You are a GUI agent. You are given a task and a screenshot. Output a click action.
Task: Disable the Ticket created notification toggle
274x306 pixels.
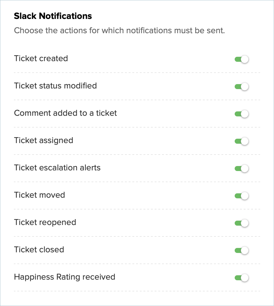coord(242,59)
